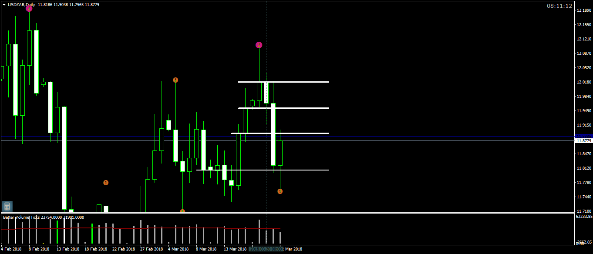593x254 pixels.
Task: Click the 12.0180 price scale label
Action: click(583, 82)
